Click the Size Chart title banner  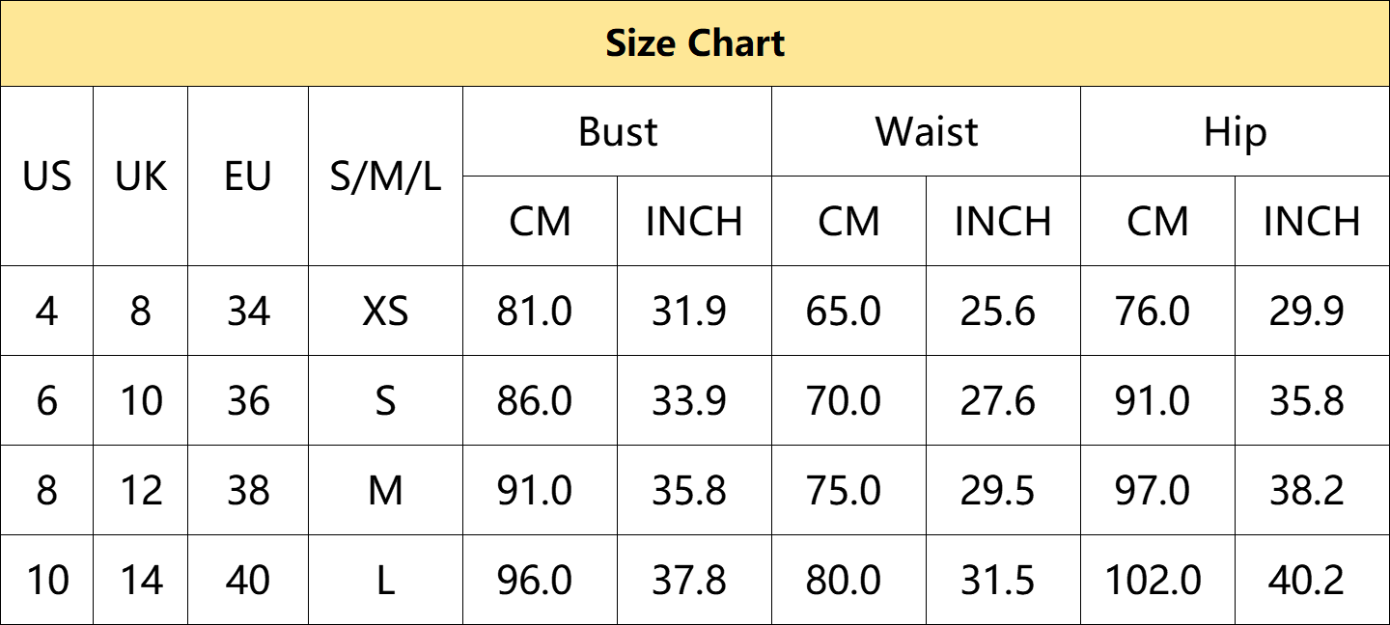(695, 43)
